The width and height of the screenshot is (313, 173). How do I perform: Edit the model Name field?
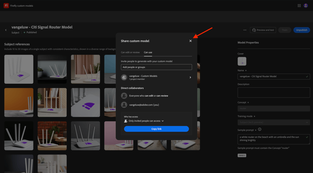(274, 76)
